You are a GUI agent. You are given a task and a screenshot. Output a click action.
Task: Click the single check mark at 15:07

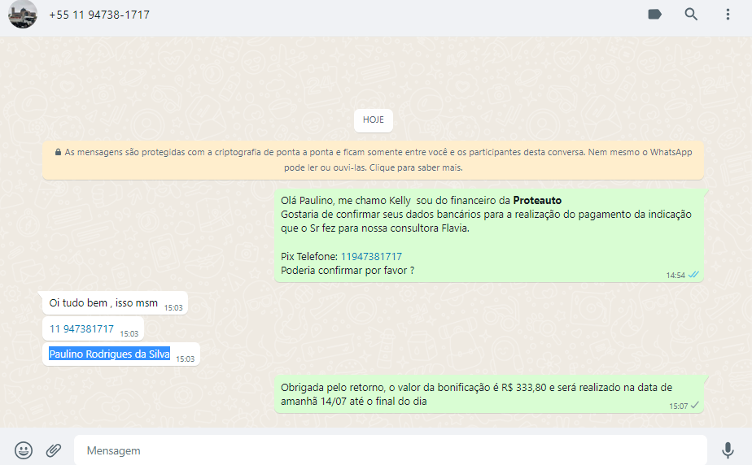click(694, 405)
